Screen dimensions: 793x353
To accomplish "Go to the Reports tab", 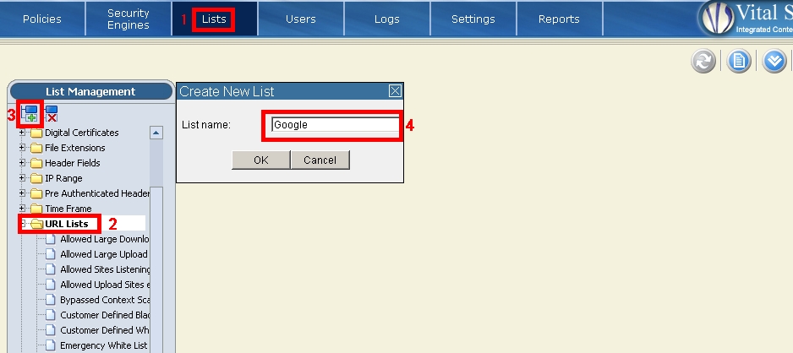I will coord(559,19).
